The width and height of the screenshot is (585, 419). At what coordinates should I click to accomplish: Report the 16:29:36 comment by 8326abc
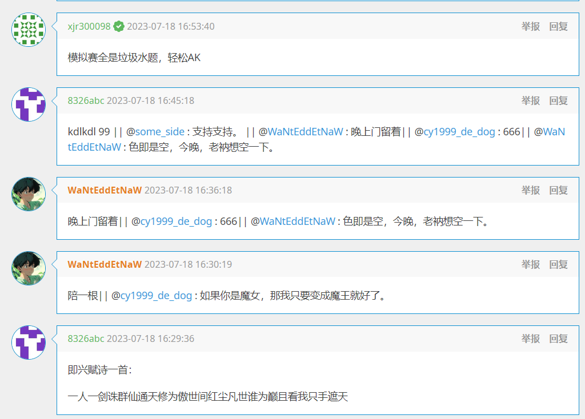pos(531,339)
